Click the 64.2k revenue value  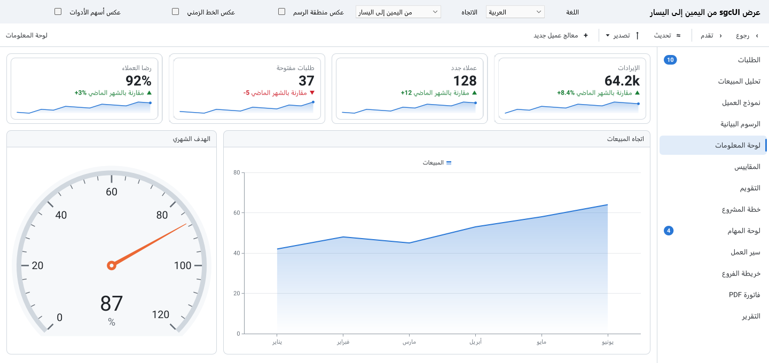tap(622, 81)
